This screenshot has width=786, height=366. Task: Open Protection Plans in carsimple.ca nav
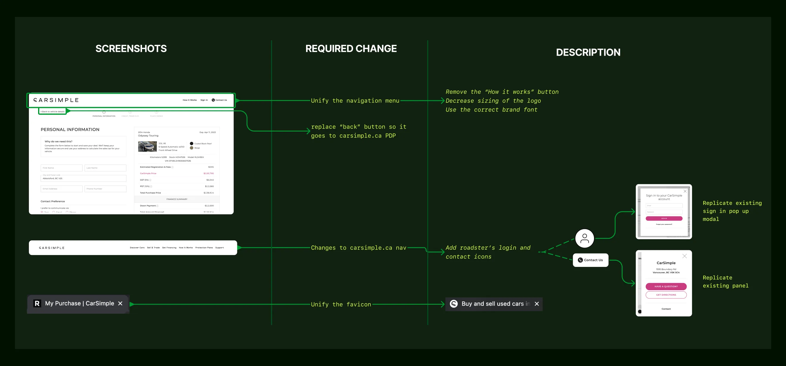[x=204, y=248]
